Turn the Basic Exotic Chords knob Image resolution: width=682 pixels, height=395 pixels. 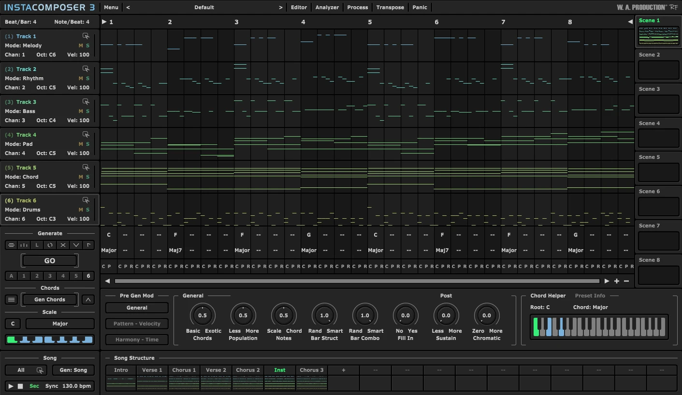pos(203,315)
